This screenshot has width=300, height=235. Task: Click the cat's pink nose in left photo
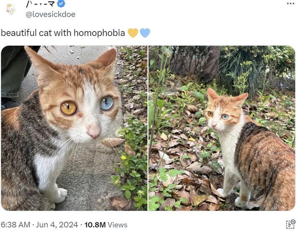click(94, 131)
